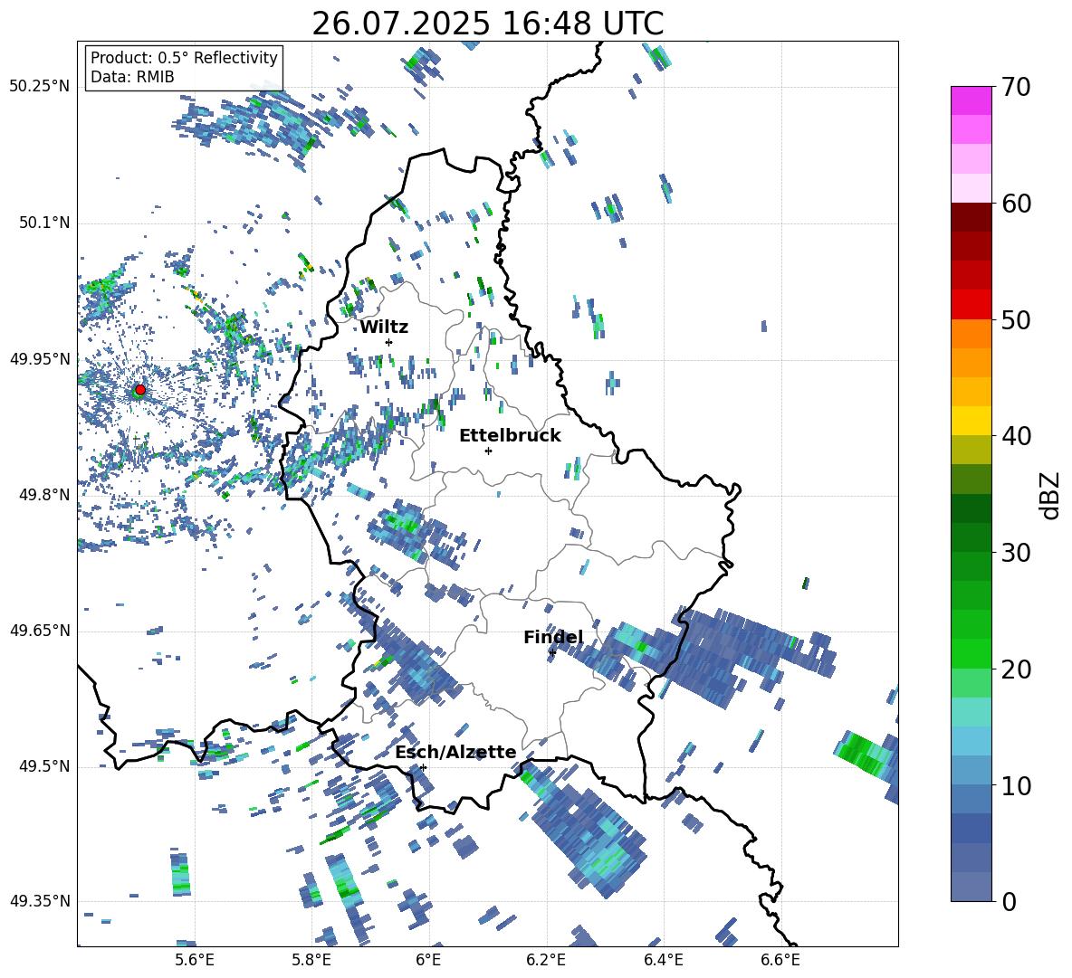The width and height of the screenshot is (1072, 978).
Task: Click the magenta top colorbar segment
Action: coord(971,100)
